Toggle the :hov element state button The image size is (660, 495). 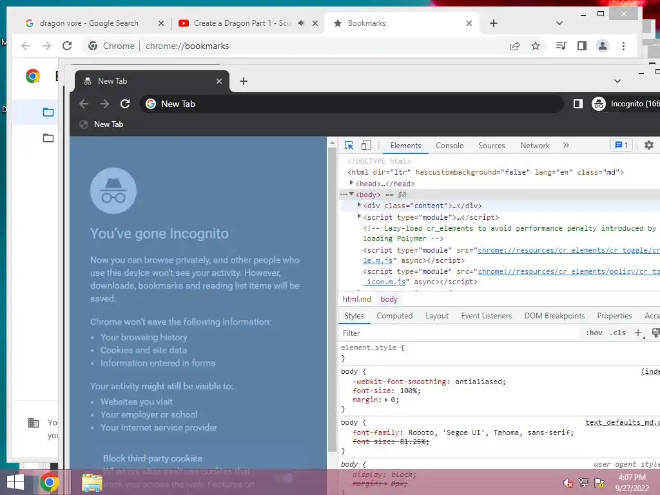point(594,333)
